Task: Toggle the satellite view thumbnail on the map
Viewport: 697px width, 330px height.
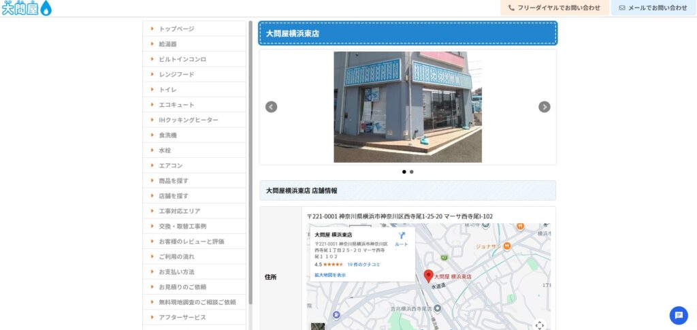Action: [x=318, y=326]
